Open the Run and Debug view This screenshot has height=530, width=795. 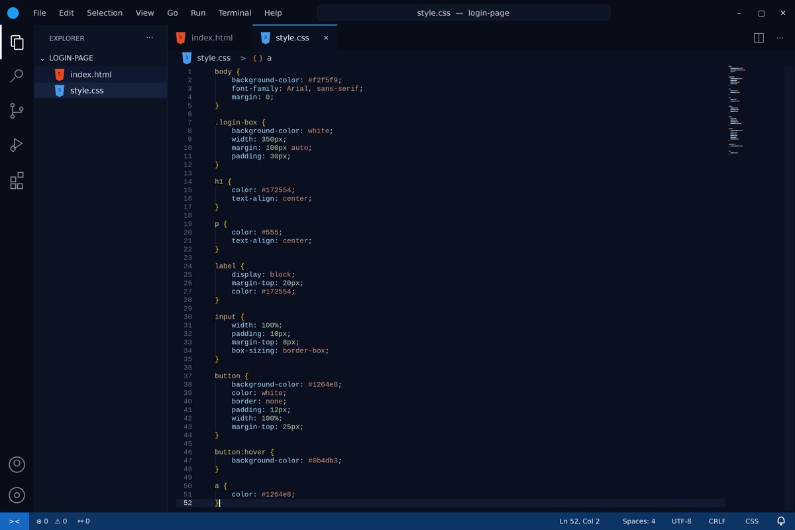pyautogui.click(x=17, y=145)
